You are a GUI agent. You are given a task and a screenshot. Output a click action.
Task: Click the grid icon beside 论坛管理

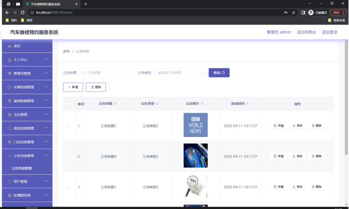[10, 115]
